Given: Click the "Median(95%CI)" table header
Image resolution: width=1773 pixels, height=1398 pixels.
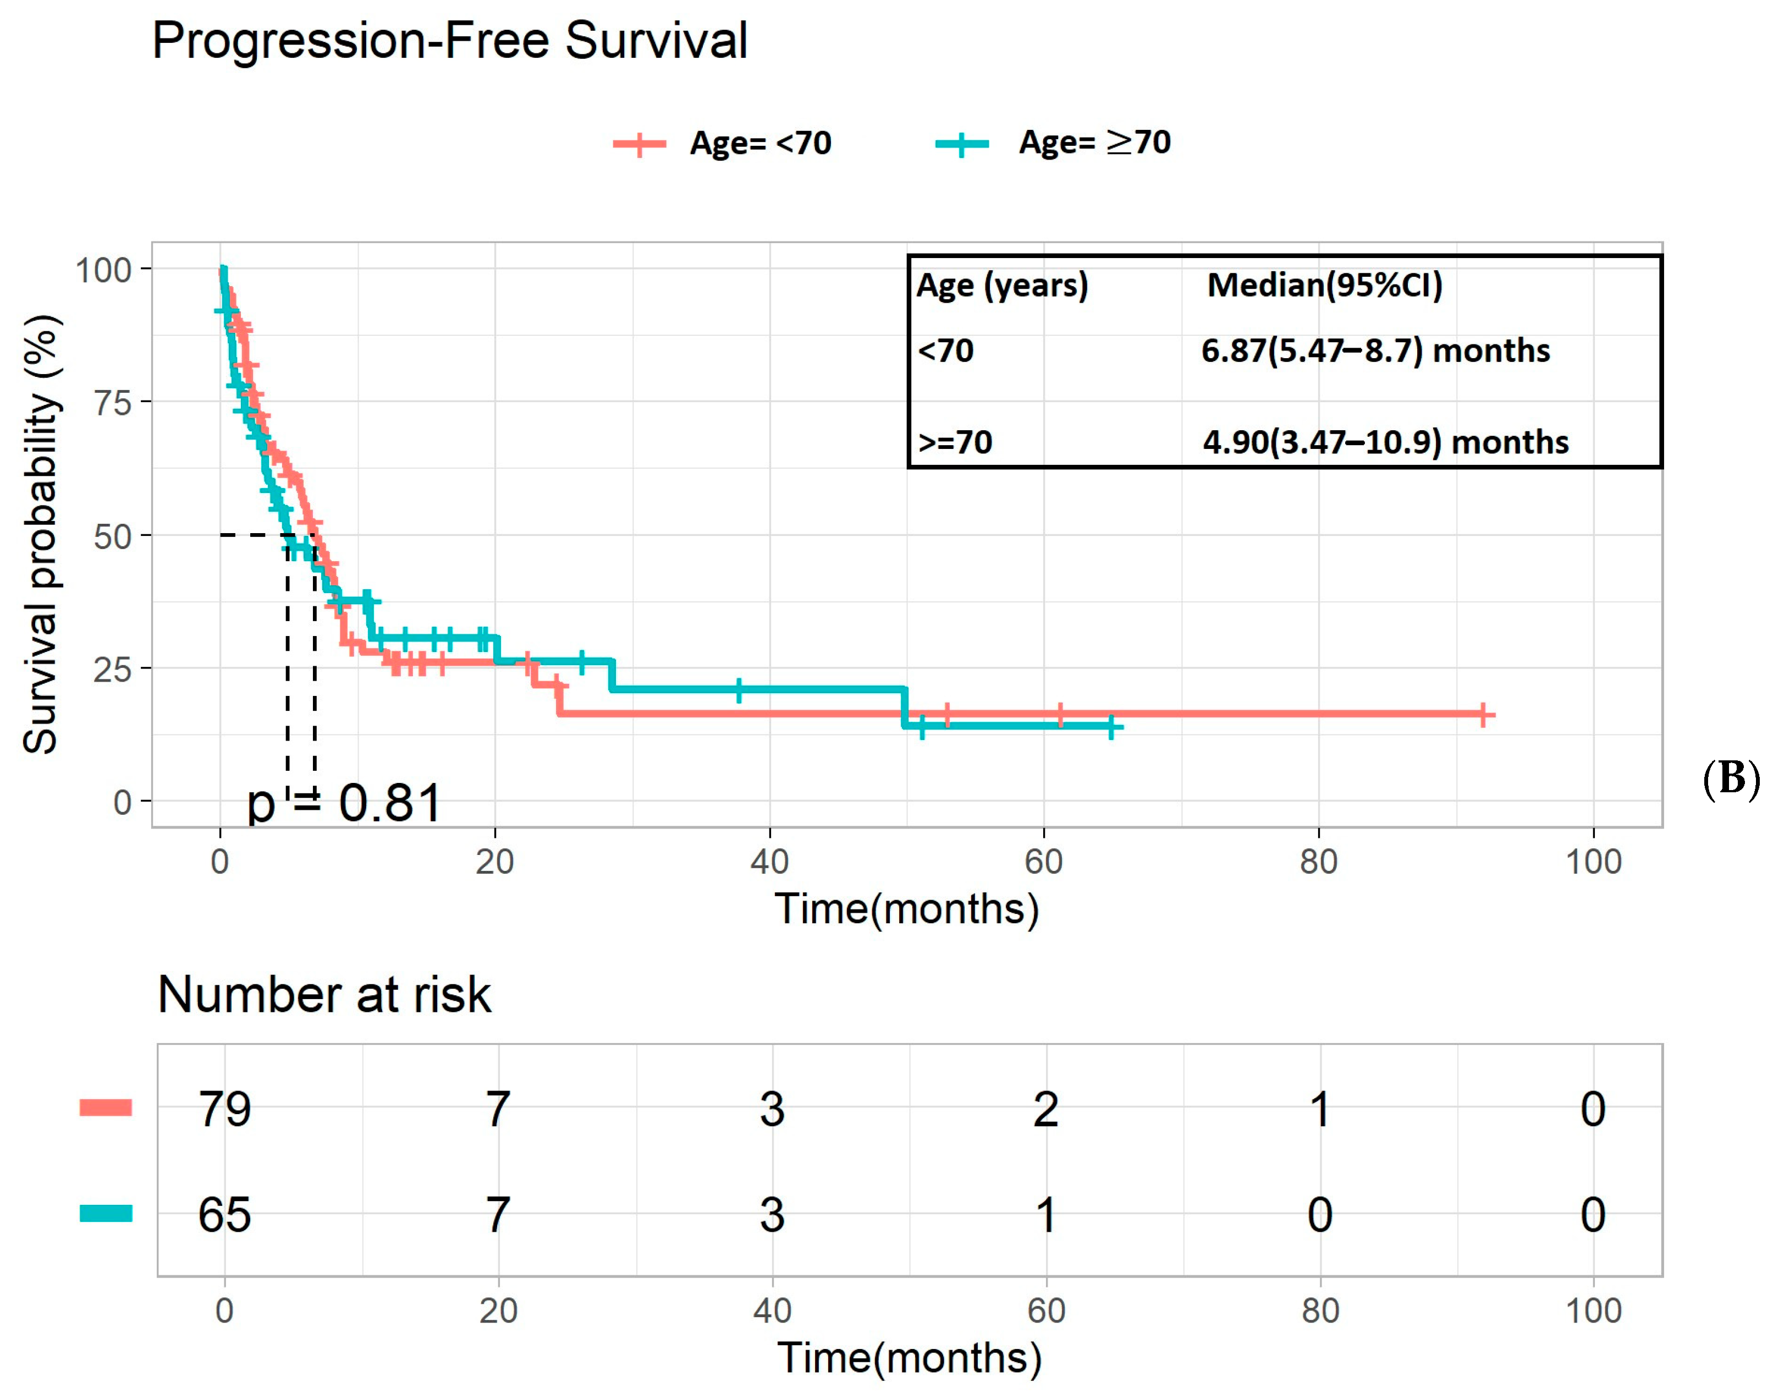Looking at the screenshot, I should [x=1324, y=285].
